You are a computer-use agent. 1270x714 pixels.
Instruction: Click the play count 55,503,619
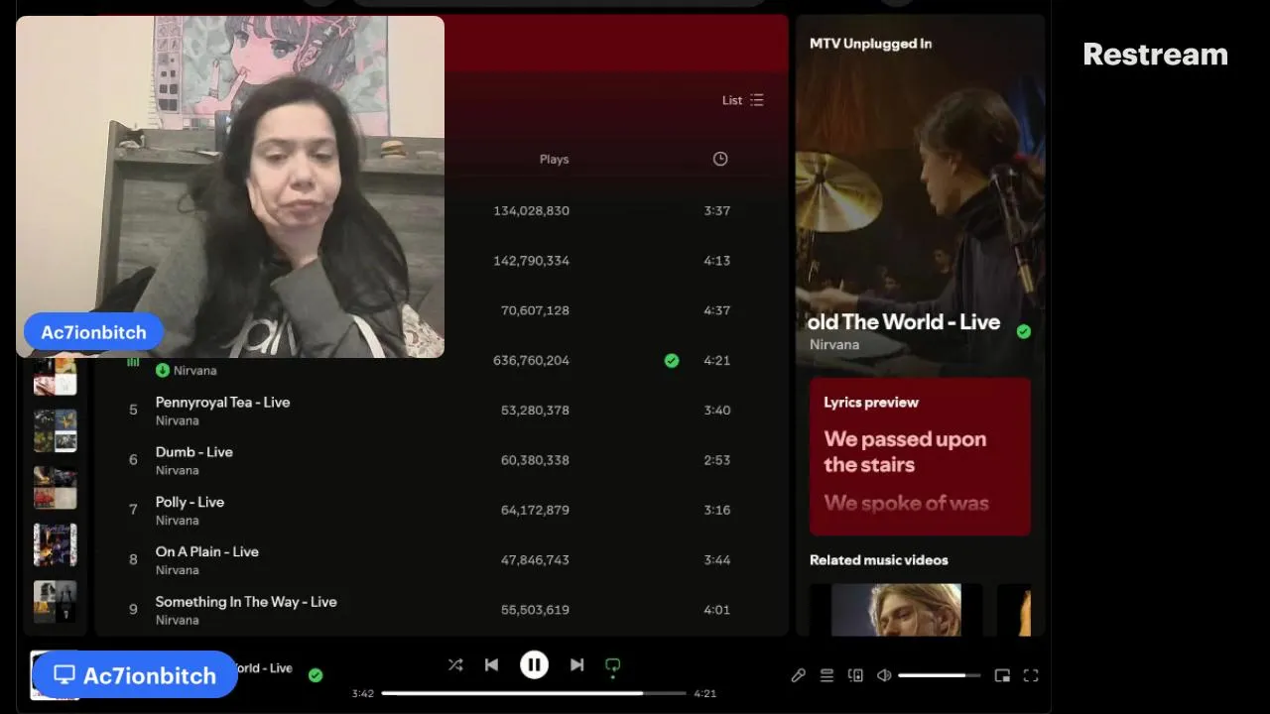535,610
